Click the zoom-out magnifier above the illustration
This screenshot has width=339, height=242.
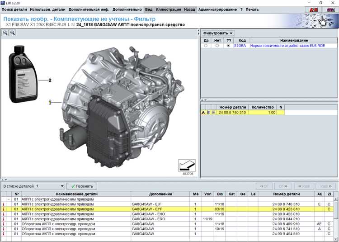pos(12,33)
